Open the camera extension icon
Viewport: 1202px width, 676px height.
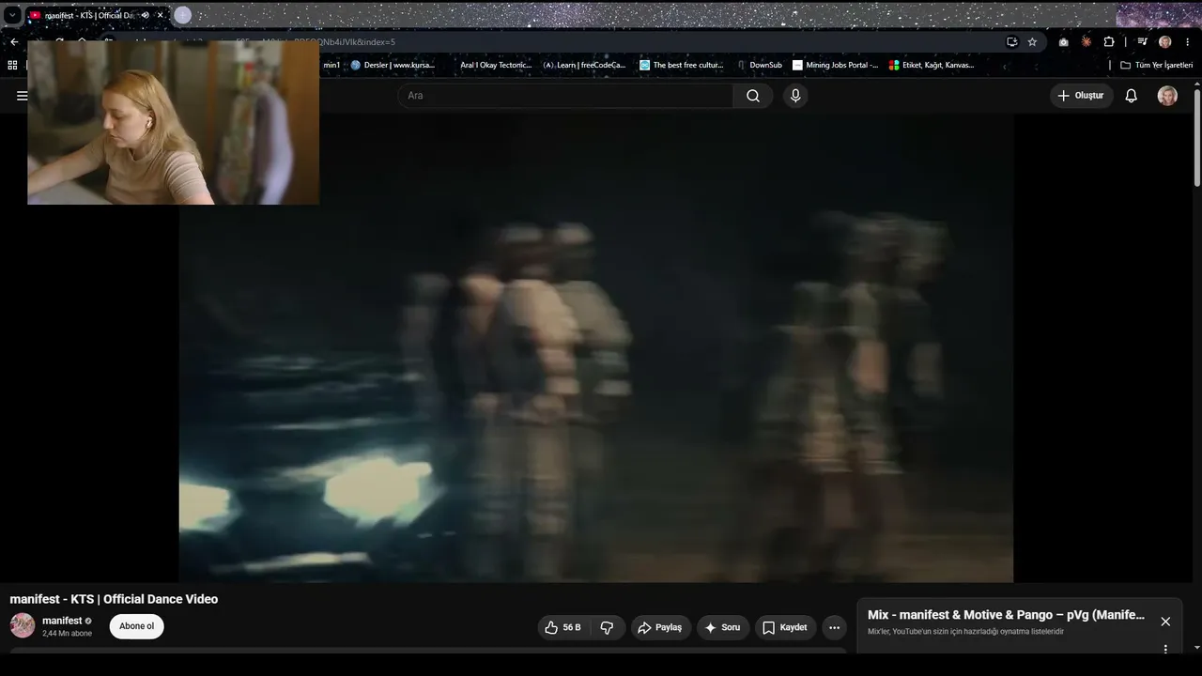pos(1063,42)
